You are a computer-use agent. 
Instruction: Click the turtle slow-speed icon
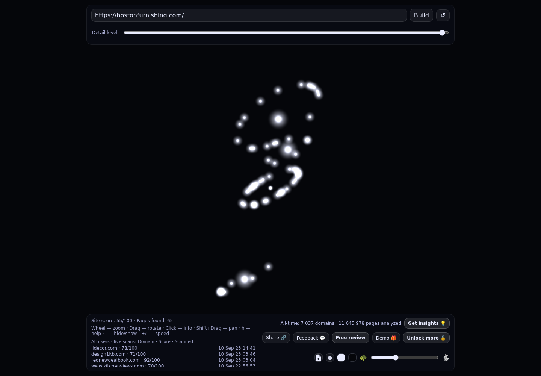(x=363, y=358)
